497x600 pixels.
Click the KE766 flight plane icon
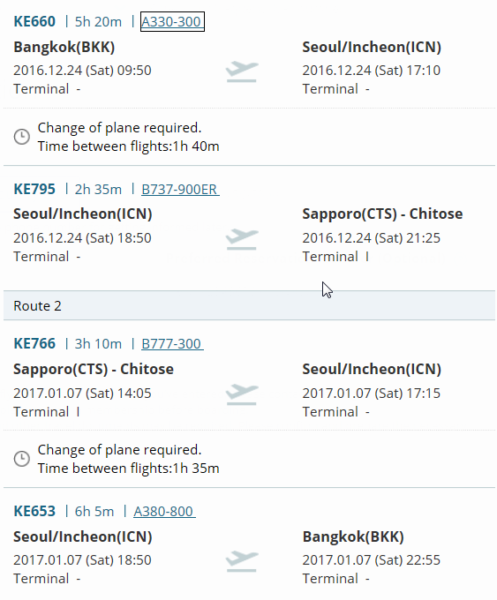point(242,394)
